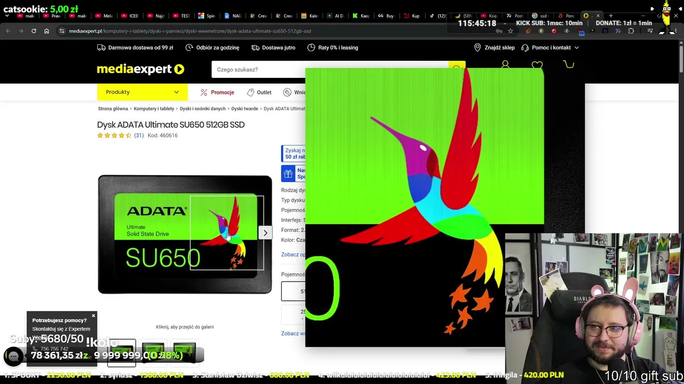Open a new browser tab
The height and width of the screenshot is (384, 684).
coord(611,15)
